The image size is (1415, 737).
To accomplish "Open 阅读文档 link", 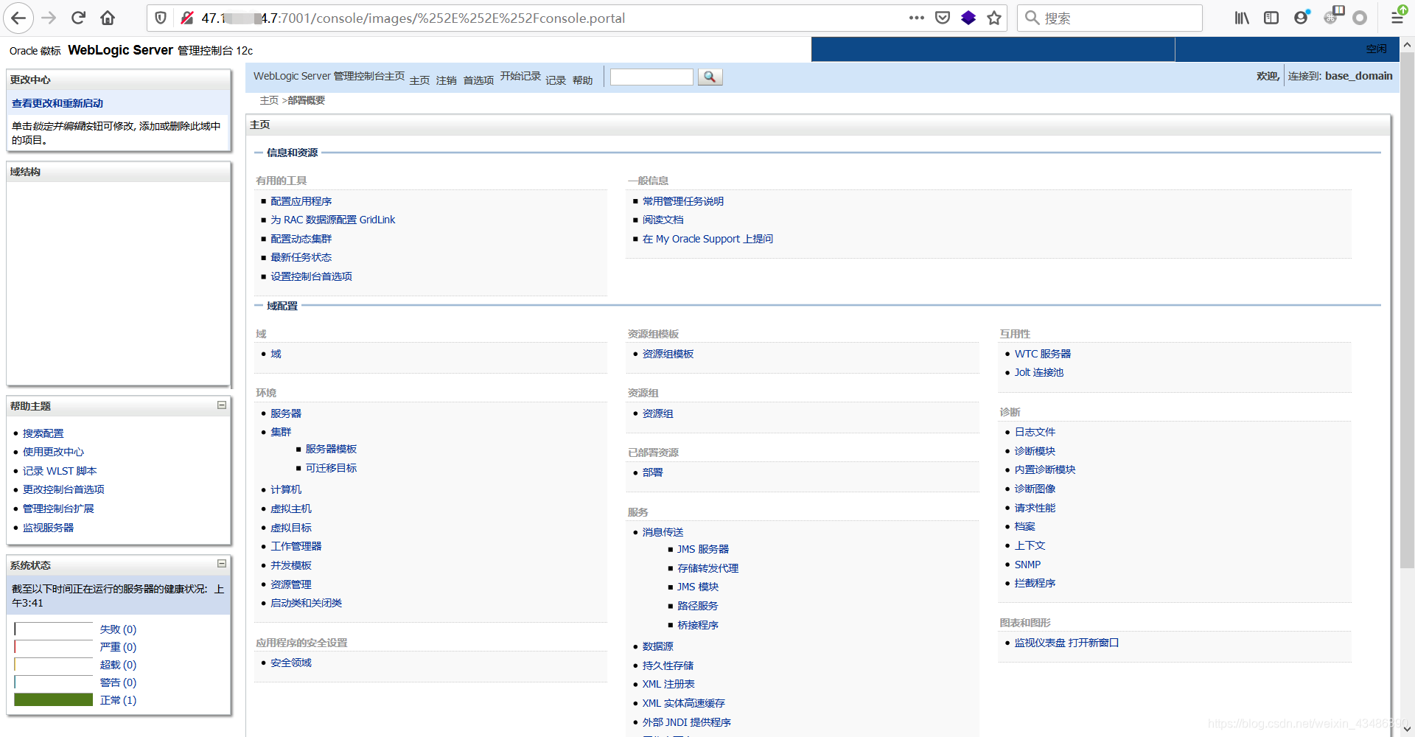I will [663, 220].
